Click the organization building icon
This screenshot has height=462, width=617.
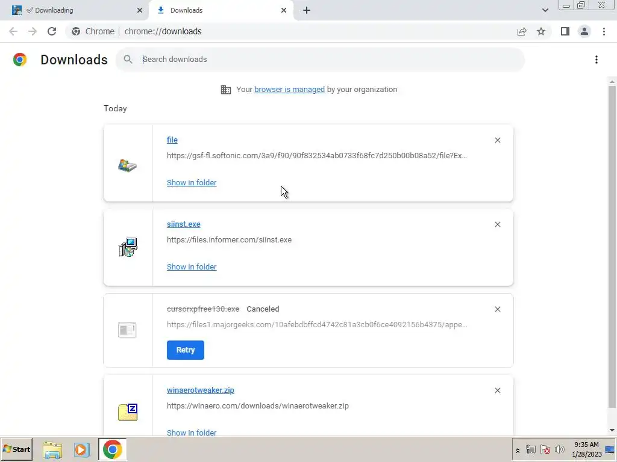coord(226,90)
